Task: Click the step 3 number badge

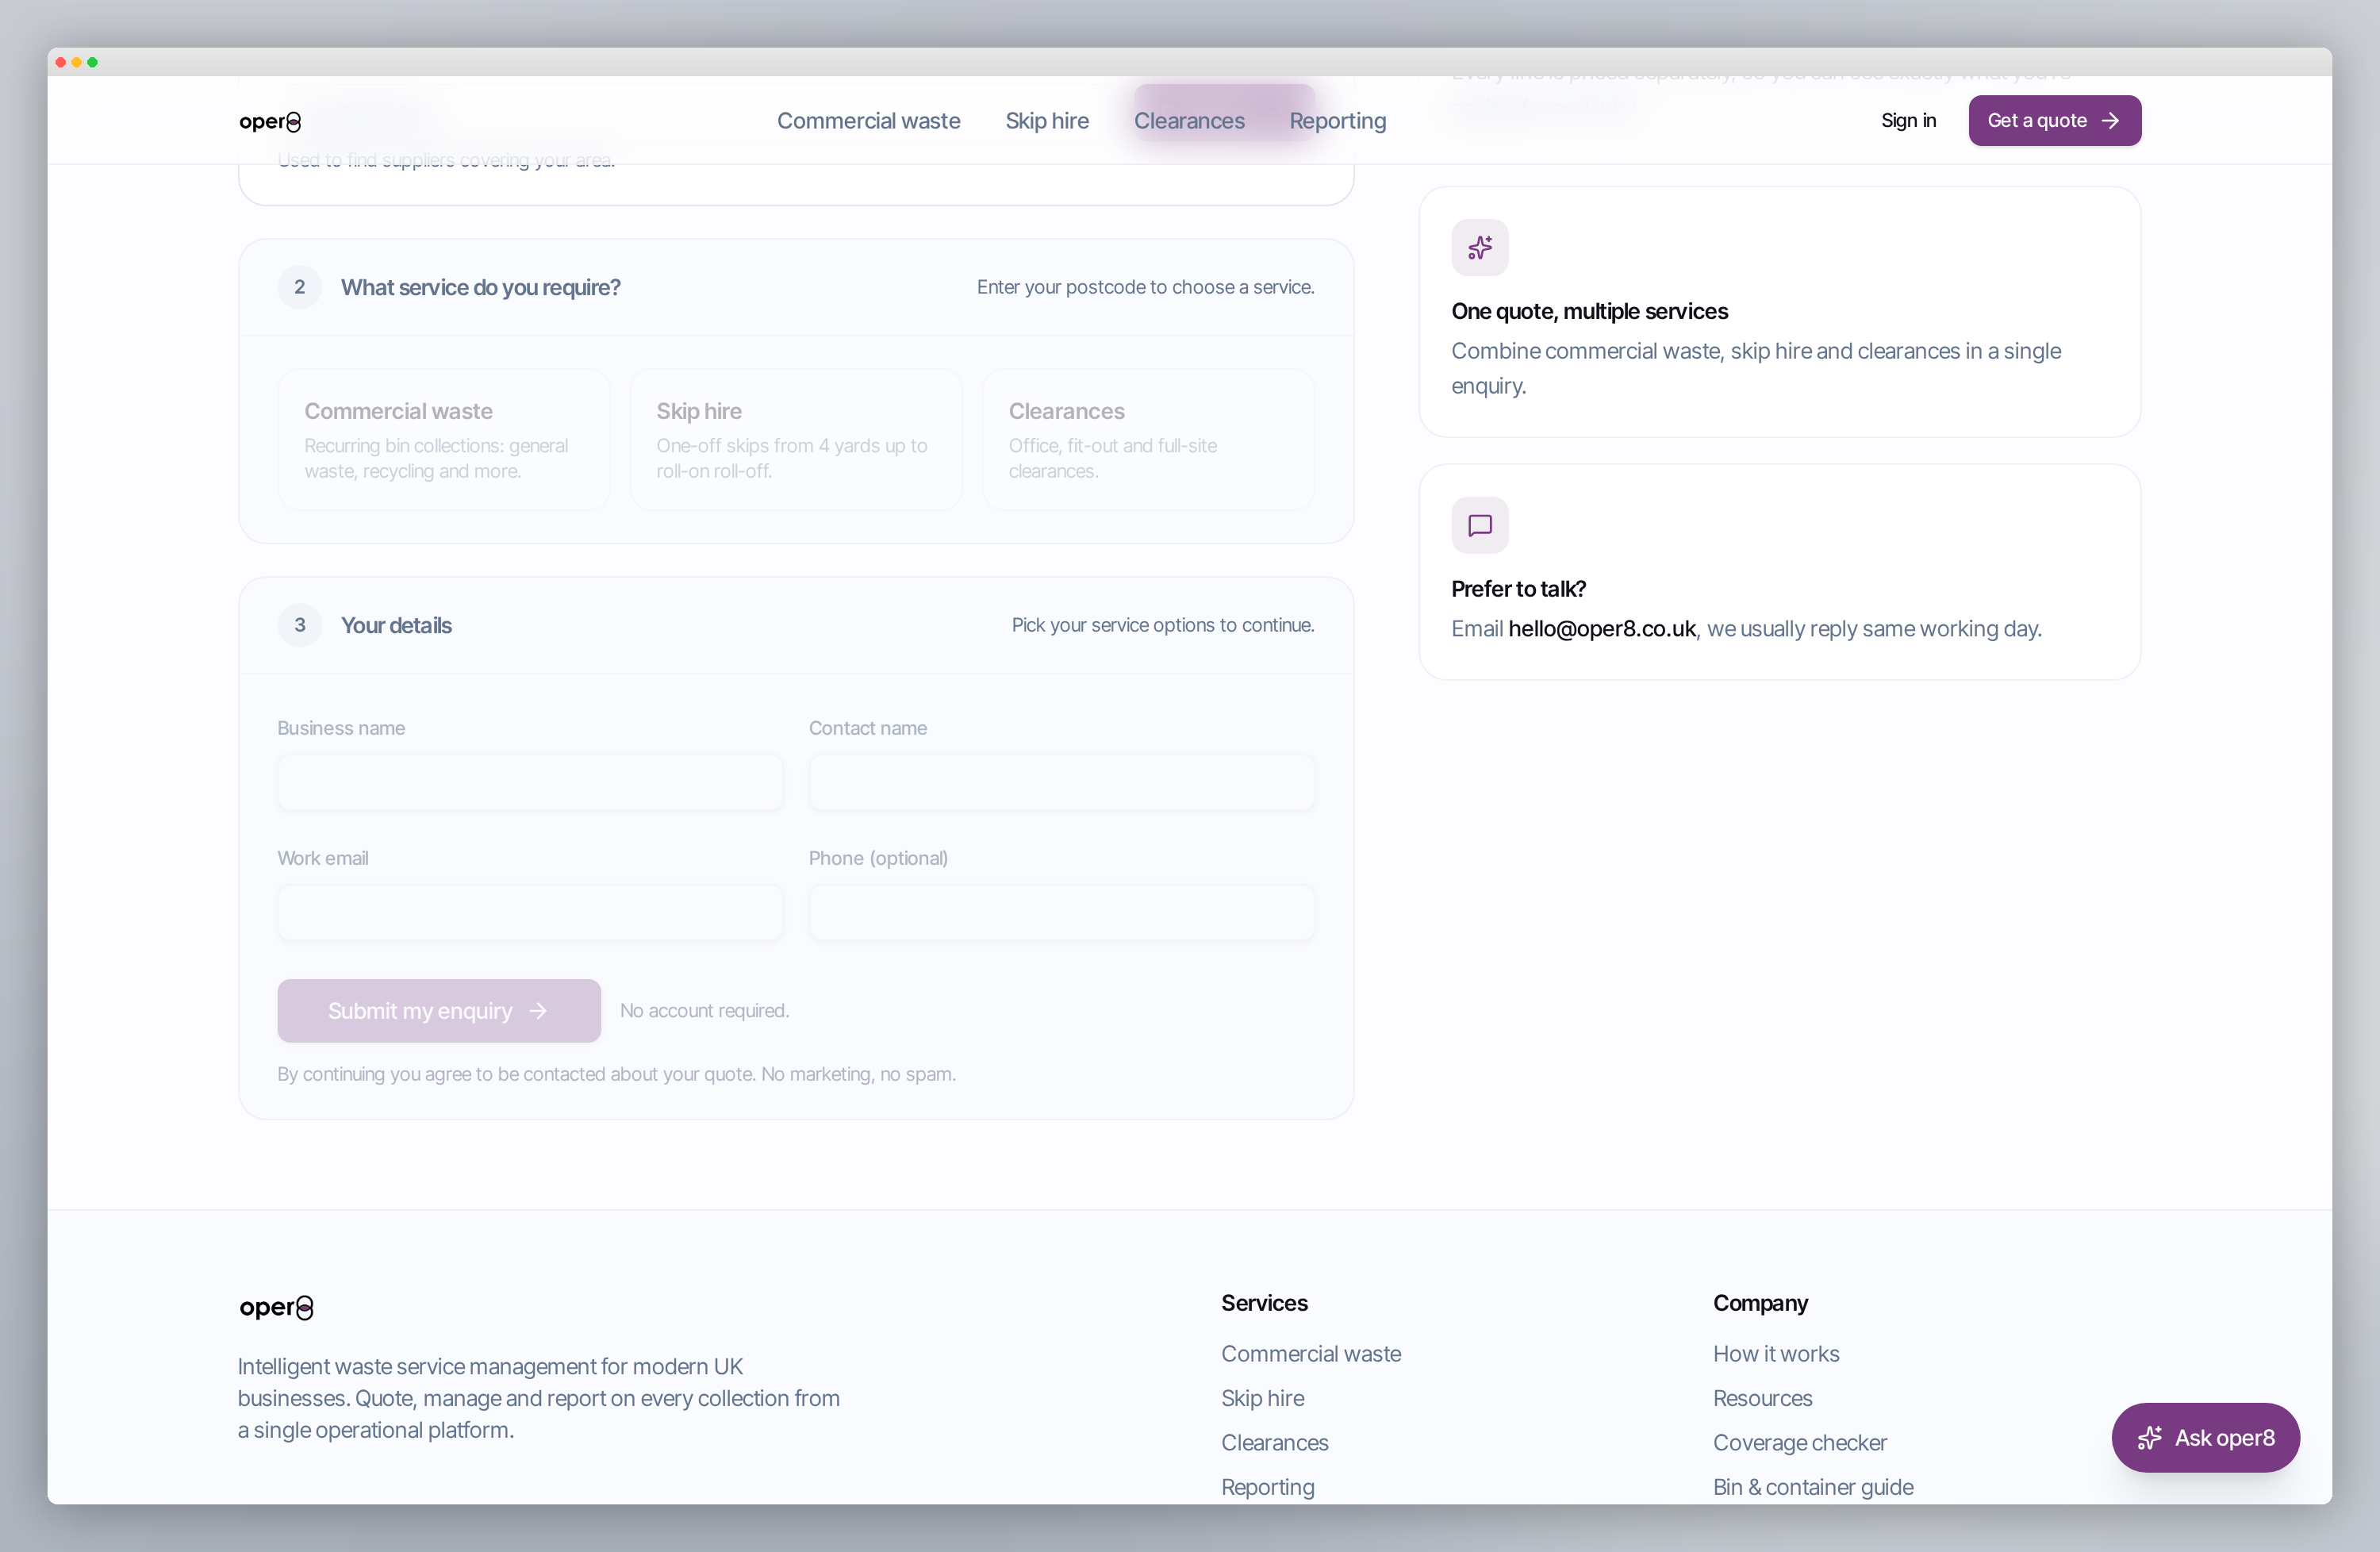Action: (299, 625)
